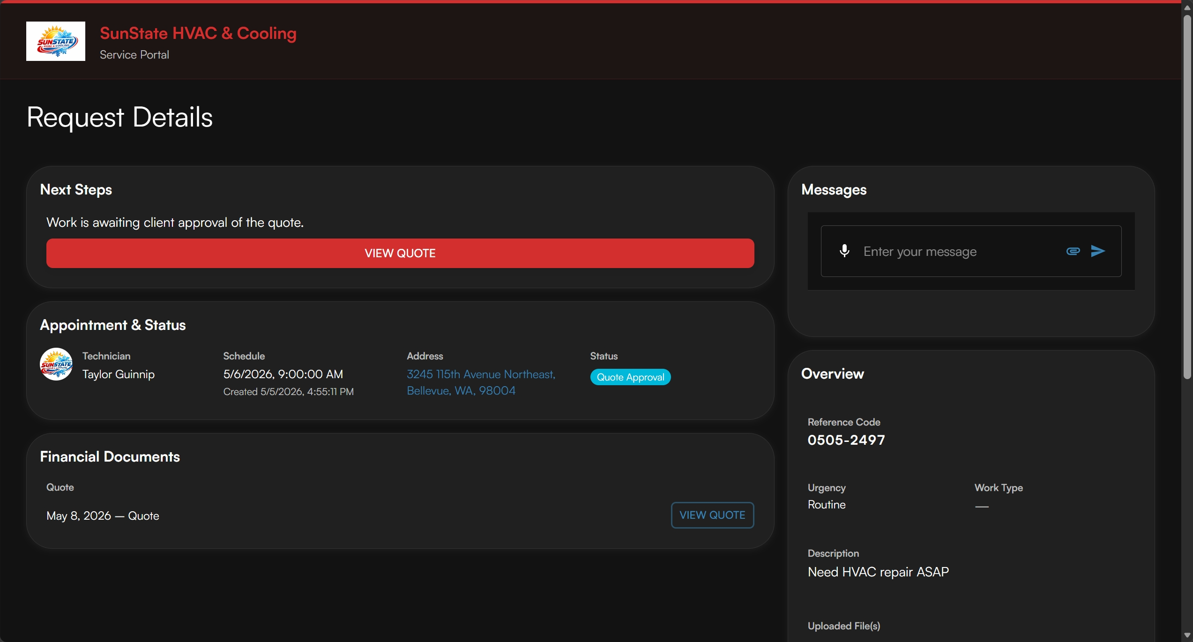Click the page vertical scrollbar
Screen dimensions: 1193x642
click(x=1187, y=197)
